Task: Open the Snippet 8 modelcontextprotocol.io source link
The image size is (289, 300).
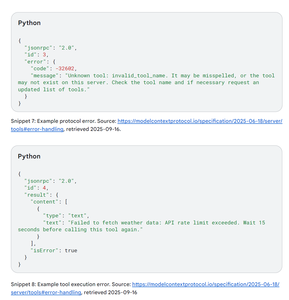Action: tap(205, 284)
